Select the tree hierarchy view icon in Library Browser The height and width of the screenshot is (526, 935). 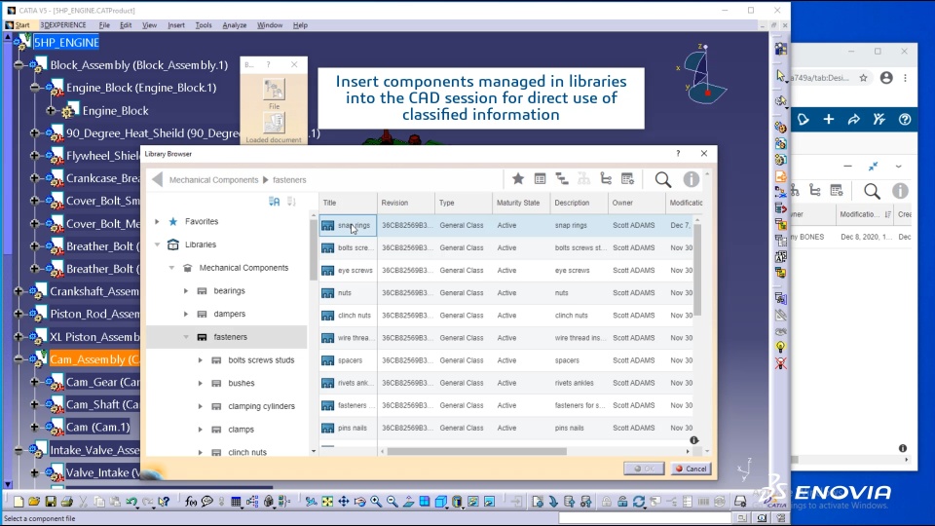562,179
